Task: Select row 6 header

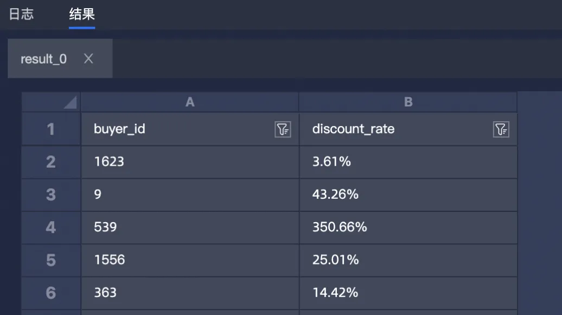Action: click(51, 293)
